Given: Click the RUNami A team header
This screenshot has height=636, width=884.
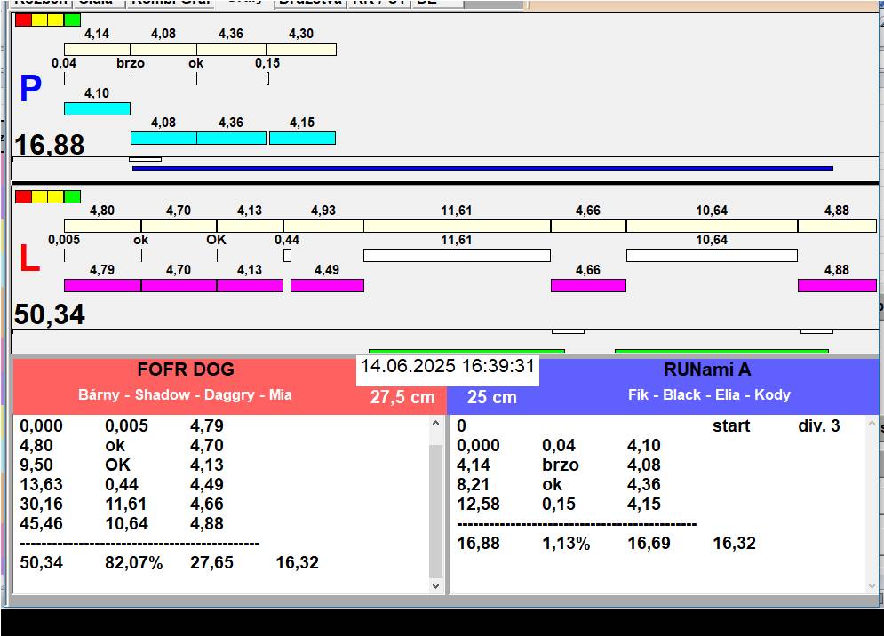Looking at the screenshot, I should click(708, 370).
